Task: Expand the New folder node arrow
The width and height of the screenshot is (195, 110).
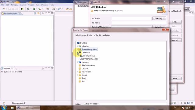Action: (x=77, y=72)
